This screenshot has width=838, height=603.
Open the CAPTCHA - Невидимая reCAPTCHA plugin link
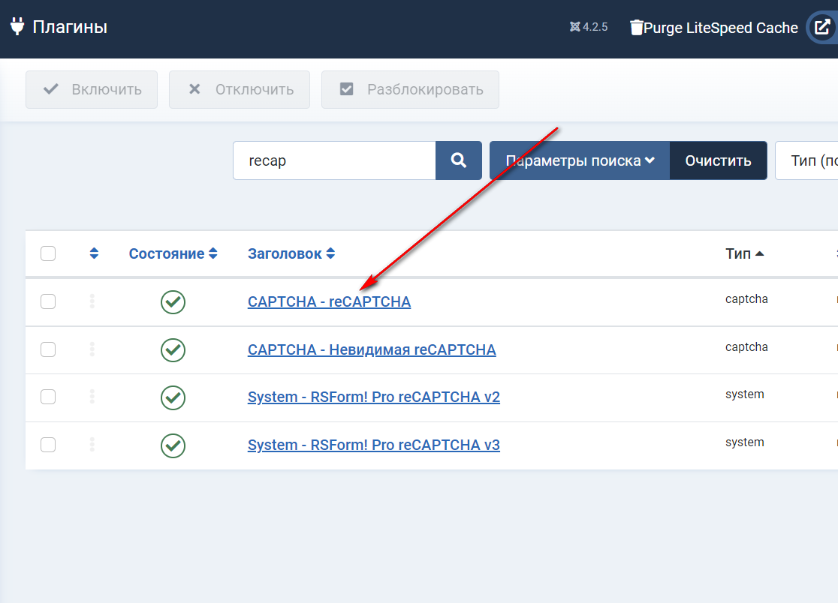371,349
